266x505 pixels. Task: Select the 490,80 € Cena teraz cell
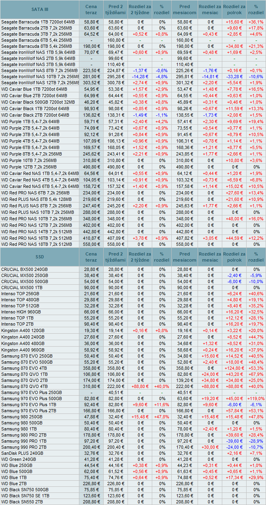pos(92,166)
